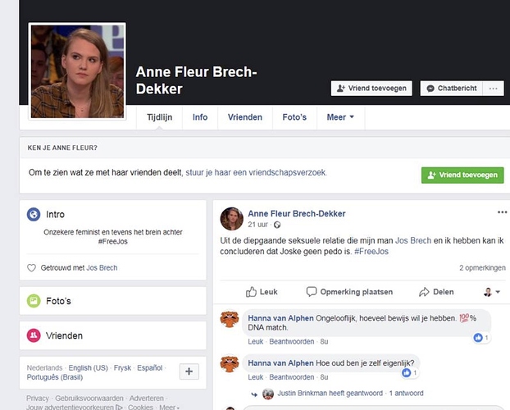Viewport: 510px width, 410px height.
Task: Switch language to Português (Brasil)
Action: point(55,377)
